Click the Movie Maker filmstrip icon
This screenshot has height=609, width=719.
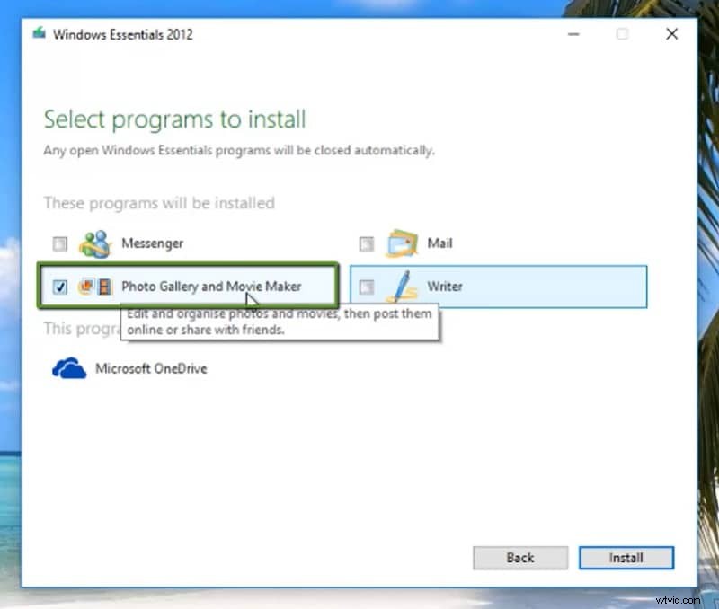(105, 287)
